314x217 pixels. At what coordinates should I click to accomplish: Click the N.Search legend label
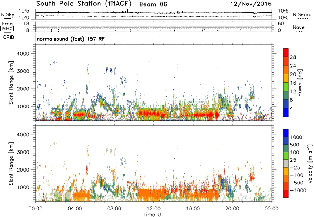pyautogui.click(x=303, y=14)
